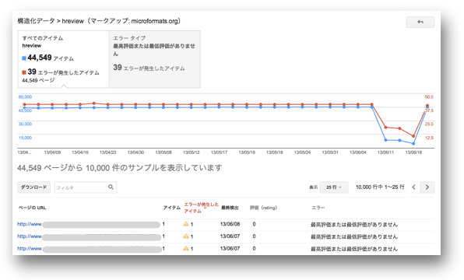This screenshot has width=464, height=280.
Task: Click the rightmost red chart data point
Action: pyautogui.click(x=427, y=106)
